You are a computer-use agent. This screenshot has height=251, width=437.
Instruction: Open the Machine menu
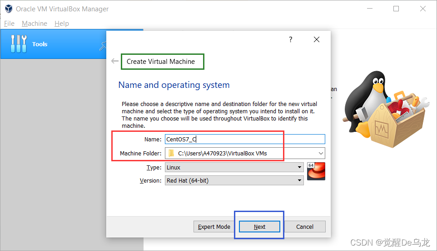click(x=35, y=24)
